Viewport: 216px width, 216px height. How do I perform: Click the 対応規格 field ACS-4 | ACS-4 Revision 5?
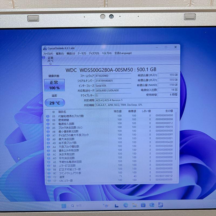(136, 100)
